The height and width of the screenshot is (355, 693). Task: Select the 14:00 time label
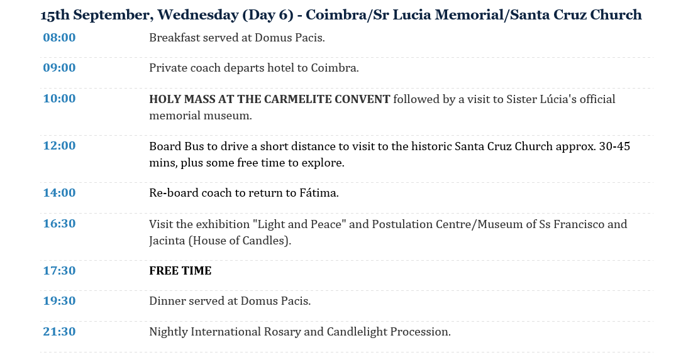(59, 192)
